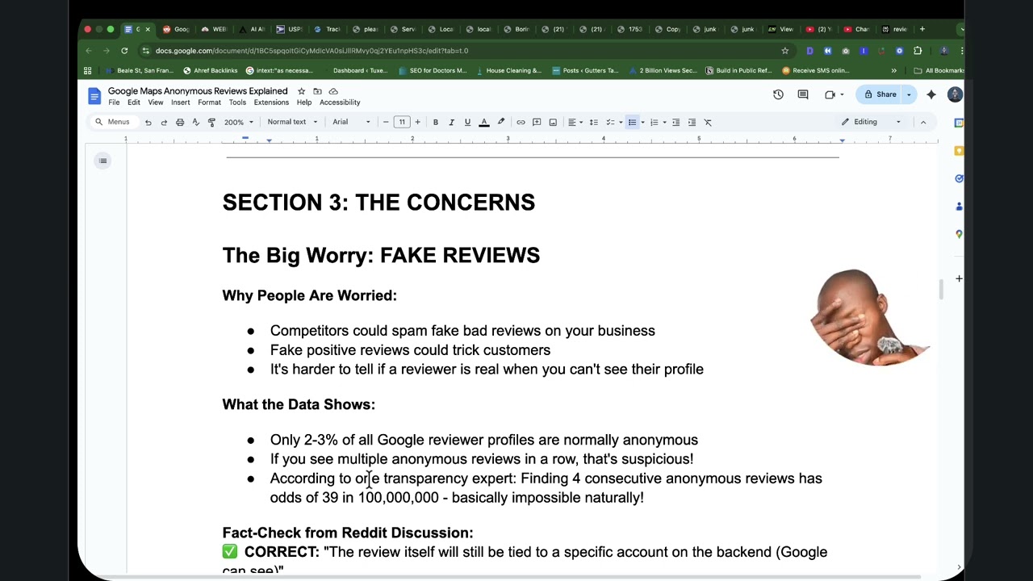
Task: Click the document vertical scrollbar
Action: (x=940, y=289)
